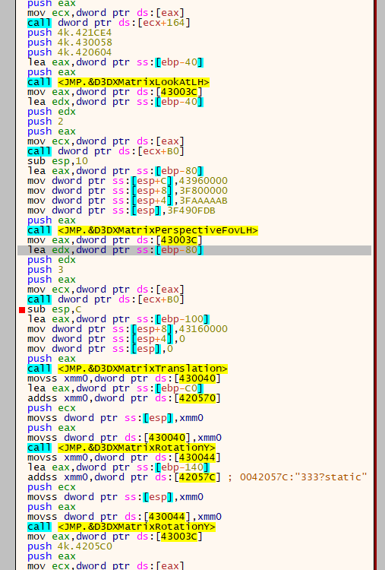Select the 'push 2' instruction
Image resolution: width=385 pixels, height=570 pixels.
point(46,122)
